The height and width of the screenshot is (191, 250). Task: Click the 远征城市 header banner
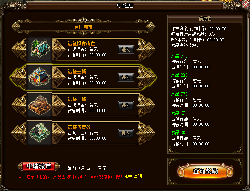click(83, 26)
